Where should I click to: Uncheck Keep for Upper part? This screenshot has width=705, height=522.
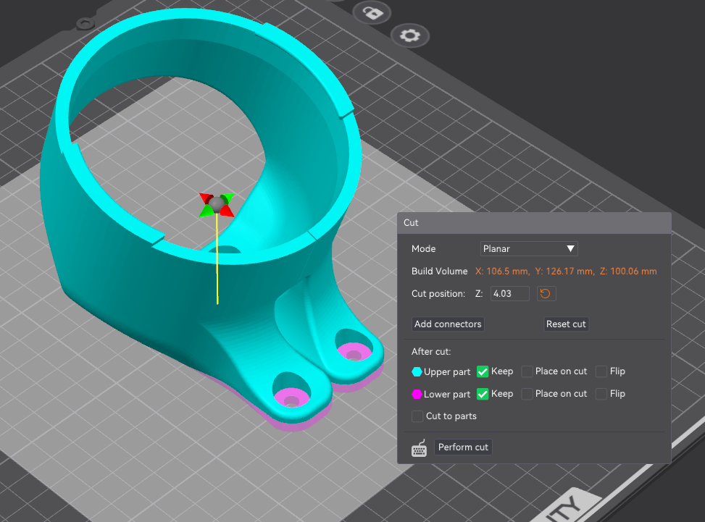pyautogui.click(x=483, y=372)
